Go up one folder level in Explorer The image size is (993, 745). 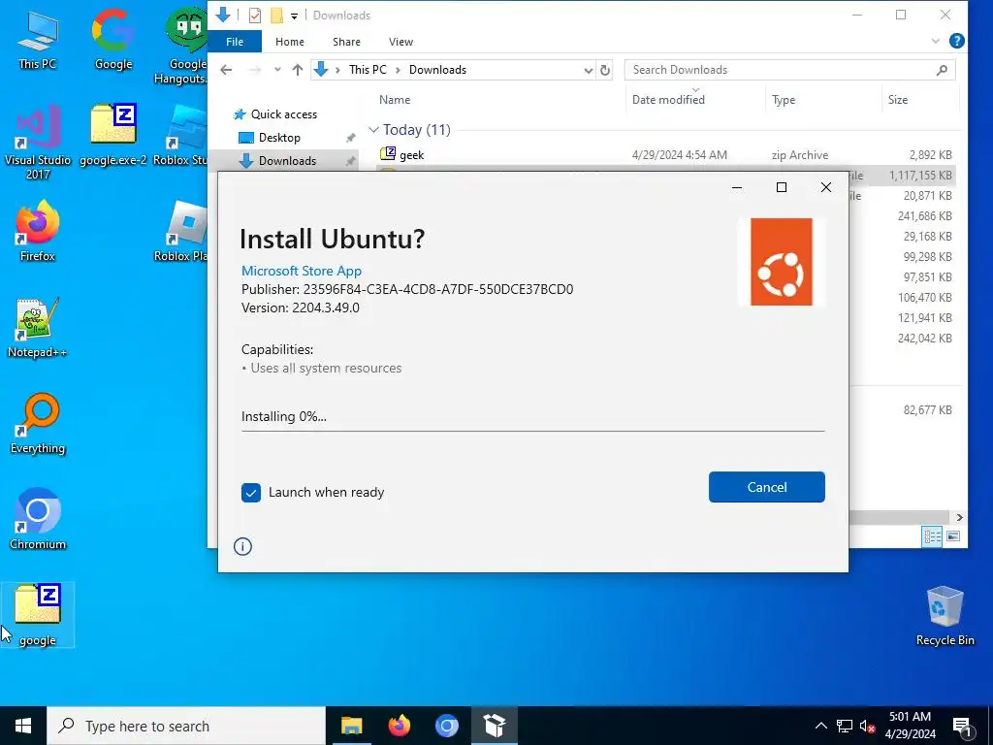(x=298, y=70)
